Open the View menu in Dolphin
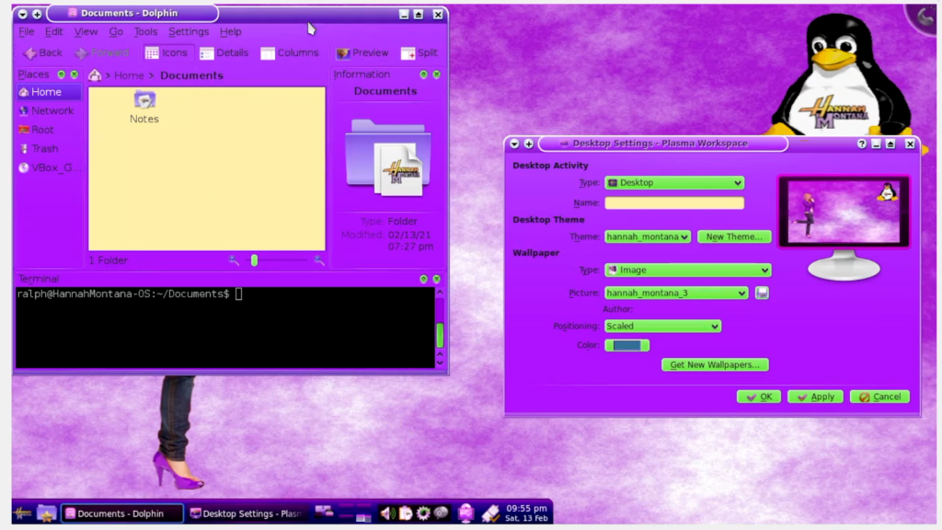The image size is (942, 530). (86, 32)
